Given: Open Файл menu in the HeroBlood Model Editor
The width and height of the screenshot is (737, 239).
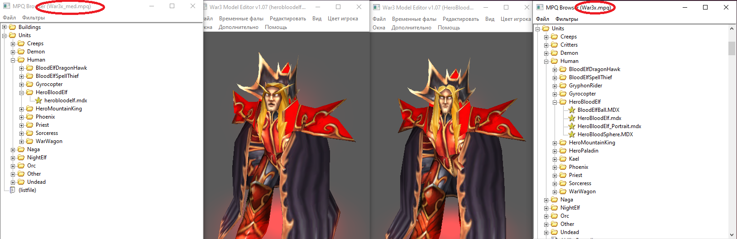Looking at the screenshot, I should pos(379,19).
